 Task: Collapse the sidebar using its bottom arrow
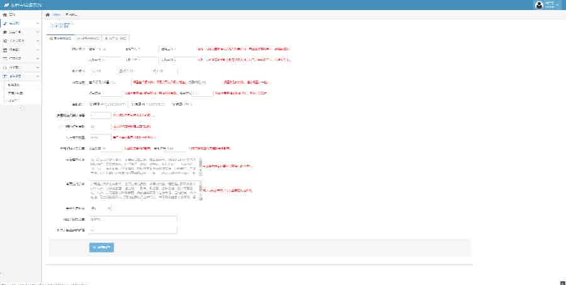(21, 108)
